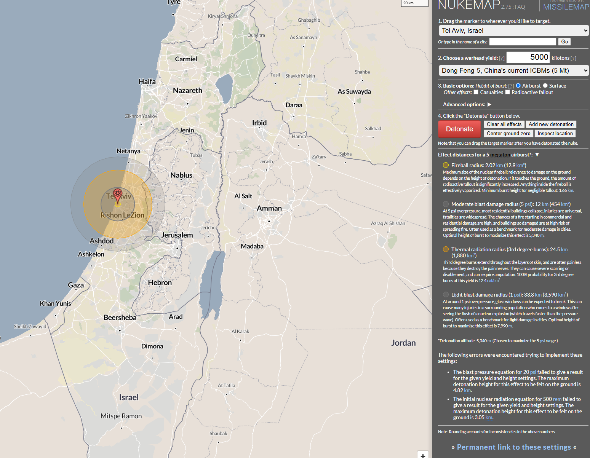Click the warhead yield field showing 5000

coord(528,57)
